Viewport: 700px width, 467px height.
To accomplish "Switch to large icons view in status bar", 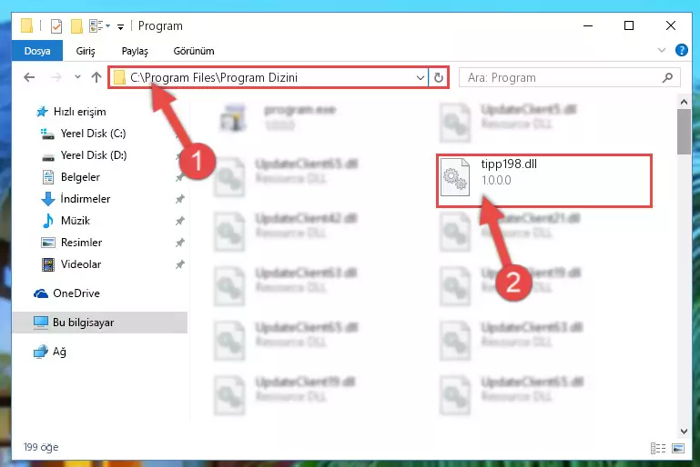I will pyautogui.click(x=677, y=448).
